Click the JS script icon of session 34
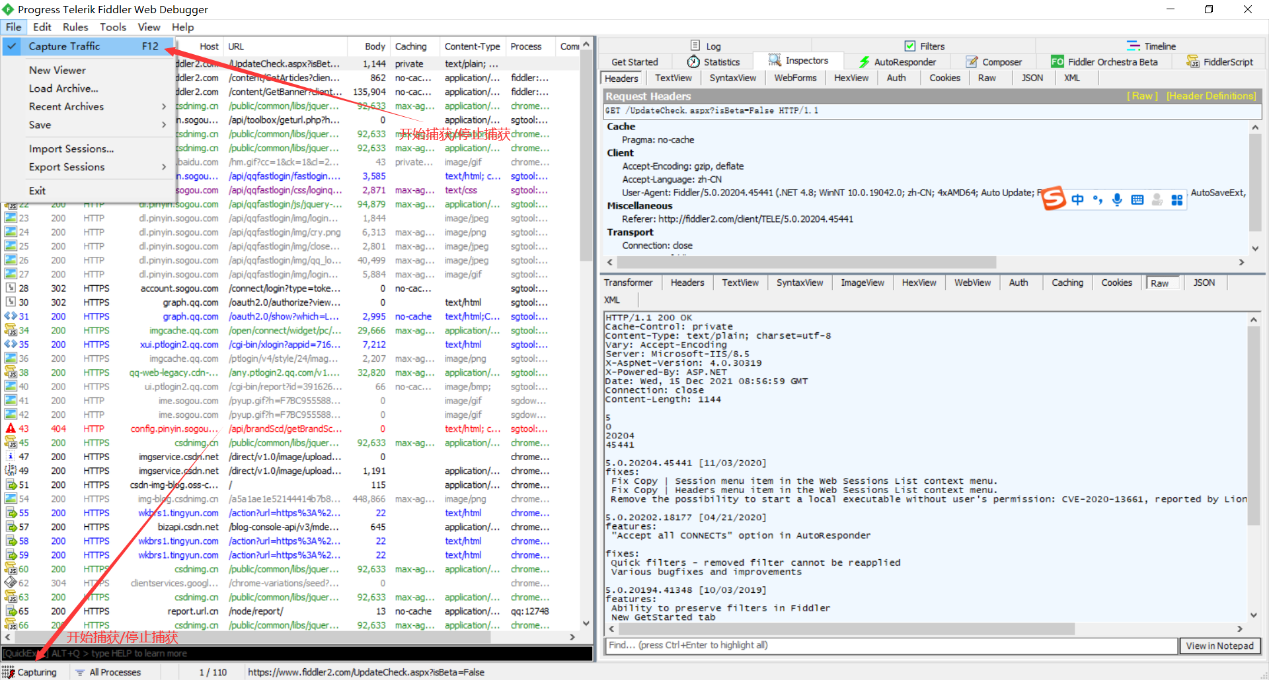1269x680 pixels. 11,330
